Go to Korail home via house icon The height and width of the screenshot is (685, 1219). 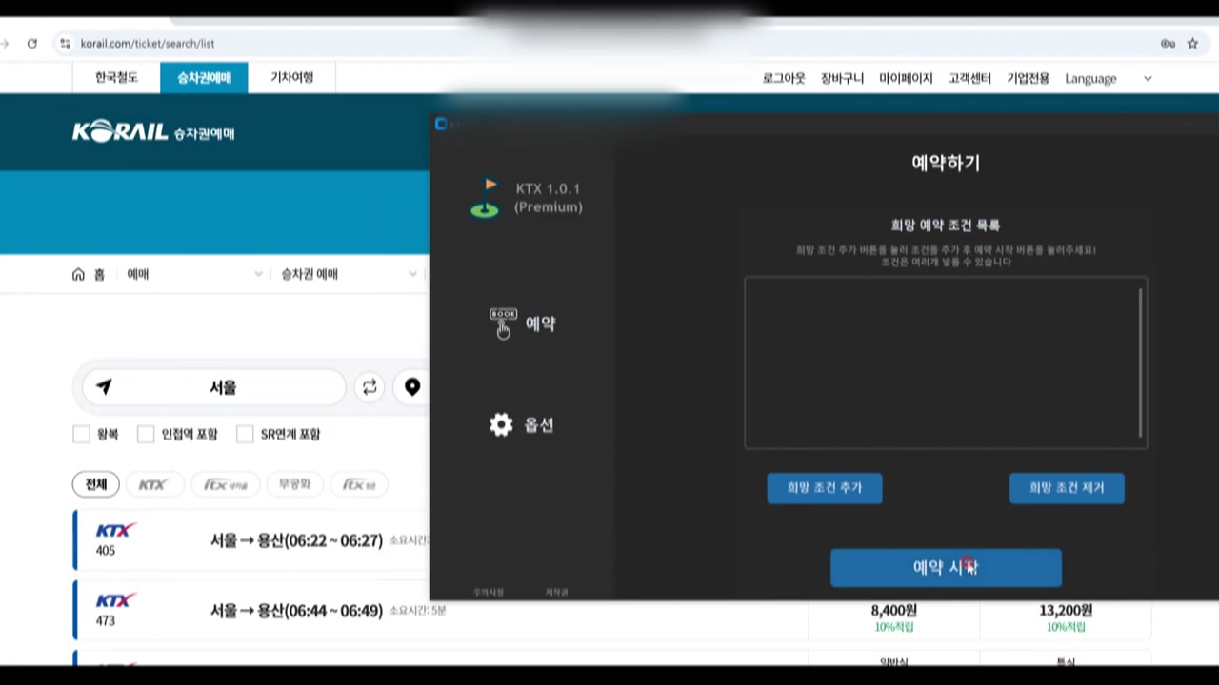78,274
